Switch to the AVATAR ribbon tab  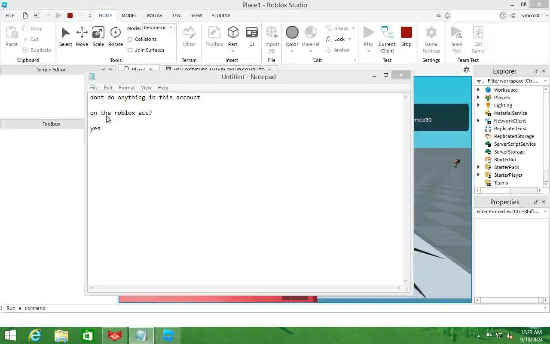(x=154, y=15)
